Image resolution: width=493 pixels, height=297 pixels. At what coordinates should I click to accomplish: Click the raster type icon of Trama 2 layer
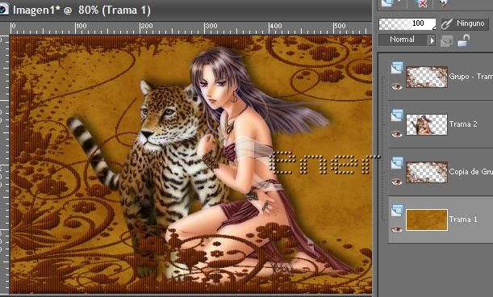coord(397,115)
